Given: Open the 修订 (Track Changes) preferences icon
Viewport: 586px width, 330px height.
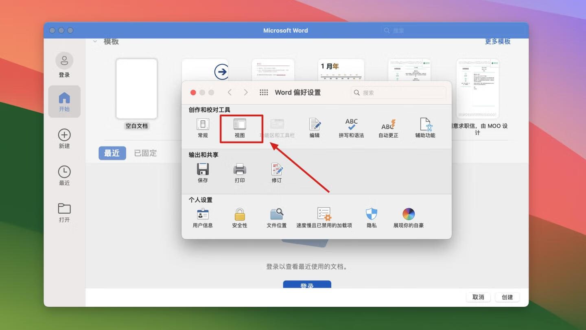Looking at the screenshot, I should (x=277, y=169).
